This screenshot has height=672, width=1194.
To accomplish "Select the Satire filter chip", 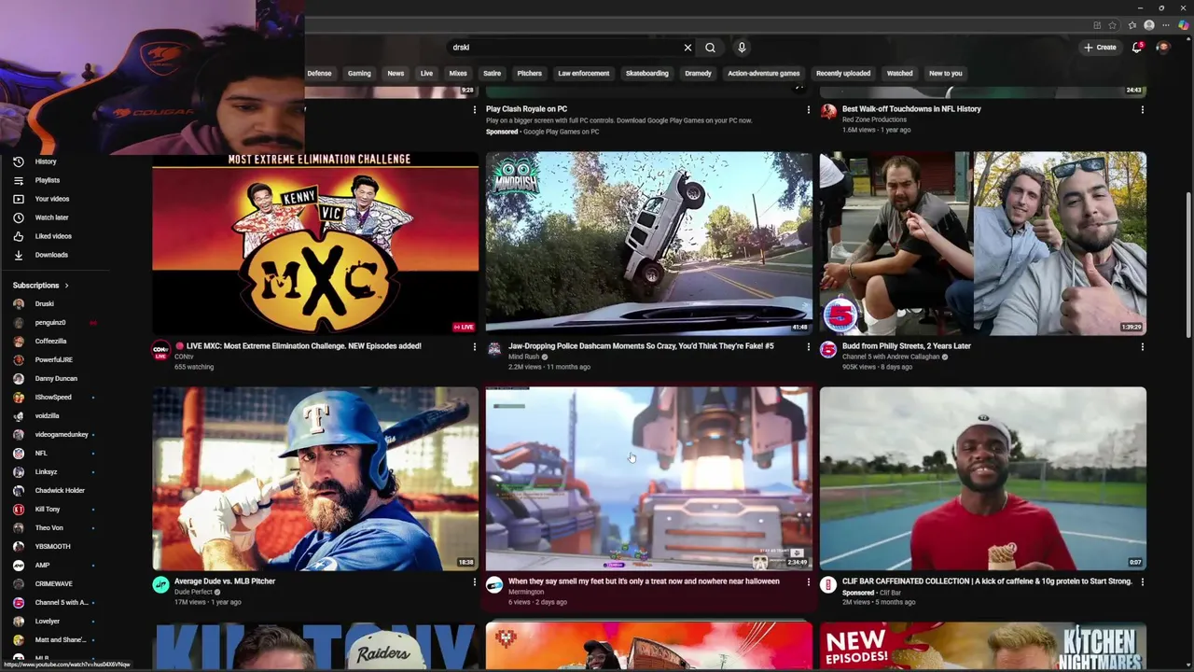I will click(x=492, y=73).
